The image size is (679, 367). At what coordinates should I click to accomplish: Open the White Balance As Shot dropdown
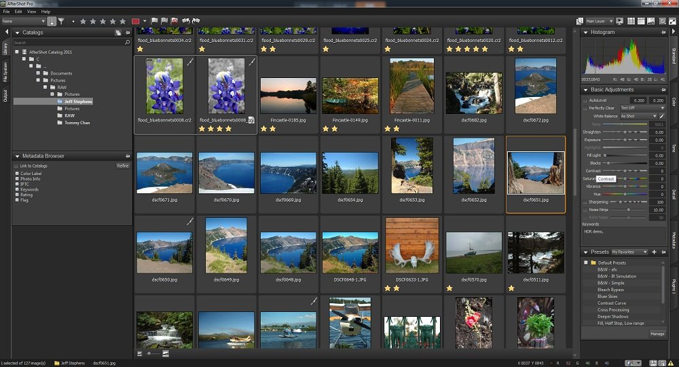coord(638,116)
